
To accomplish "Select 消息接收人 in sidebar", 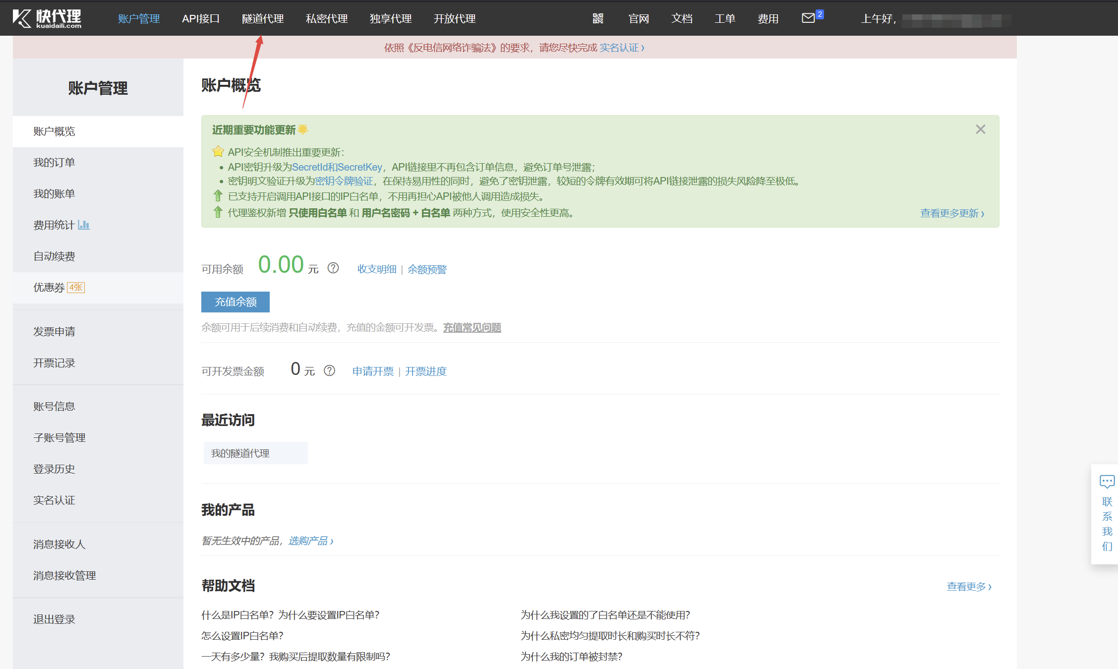I will (x=98, y=545).
